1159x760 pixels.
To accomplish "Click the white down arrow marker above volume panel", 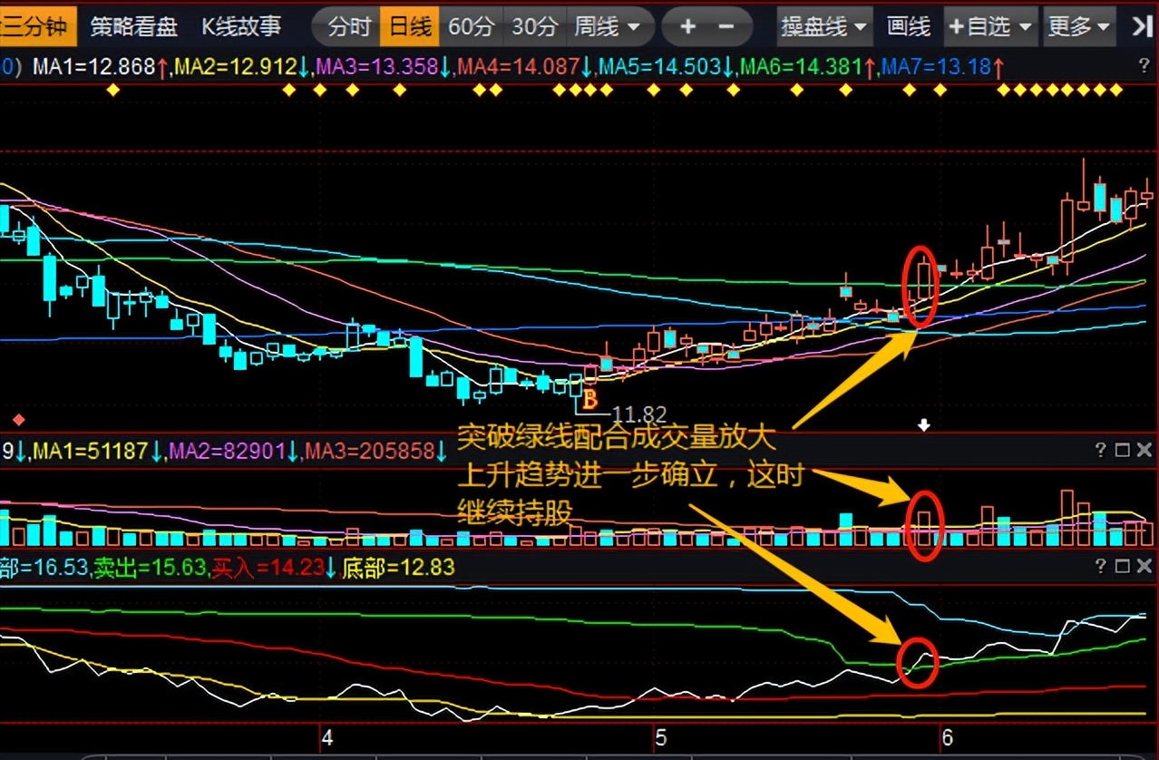I will point(924,424).
